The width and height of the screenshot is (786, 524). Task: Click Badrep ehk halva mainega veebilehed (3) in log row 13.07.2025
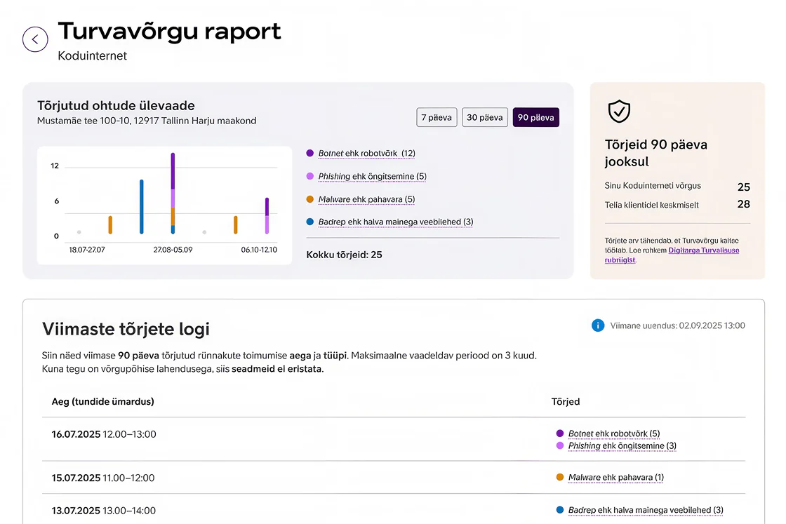click(x=646, y=510)
